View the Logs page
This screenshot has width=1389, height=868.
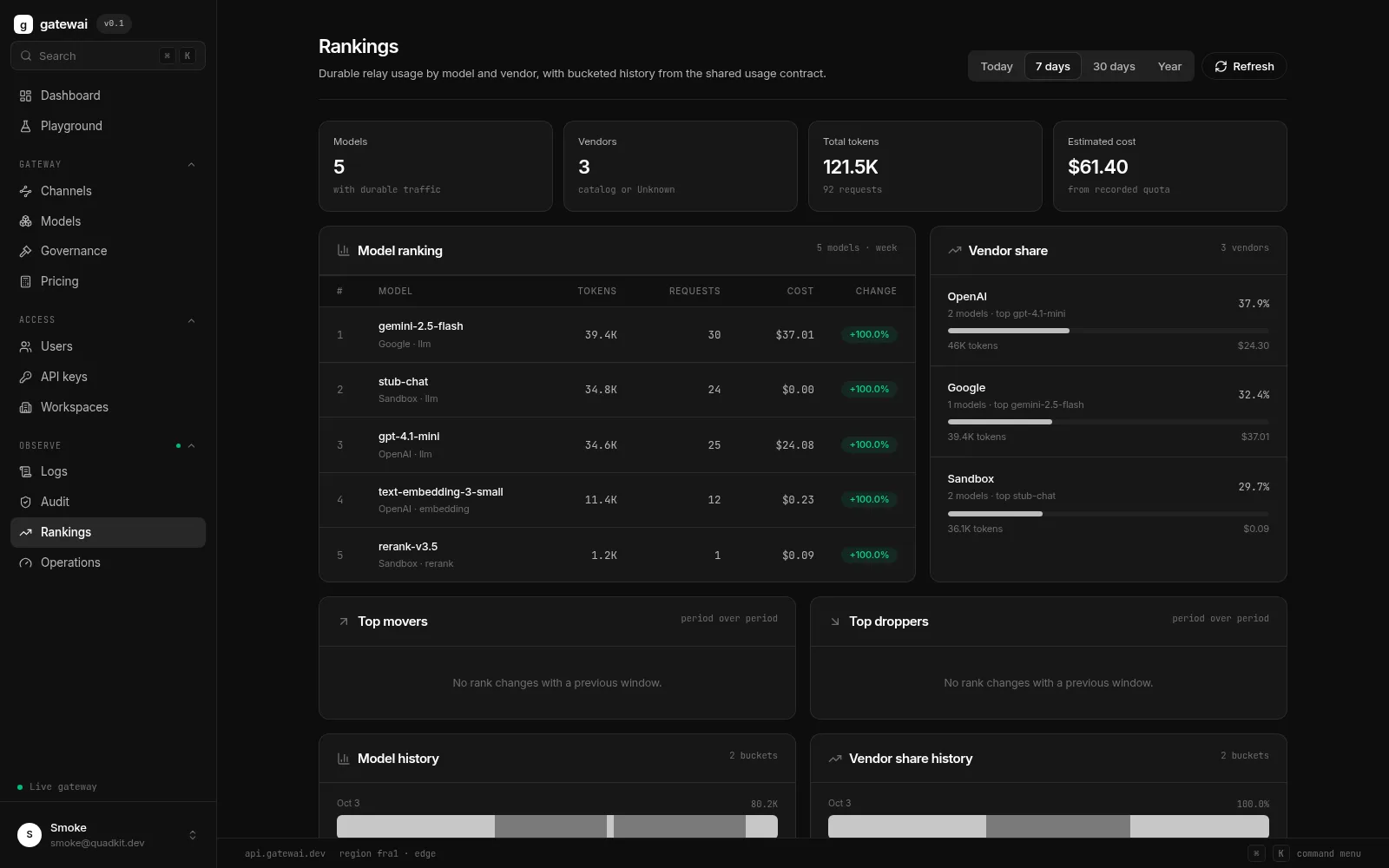(x=108, y=471)
